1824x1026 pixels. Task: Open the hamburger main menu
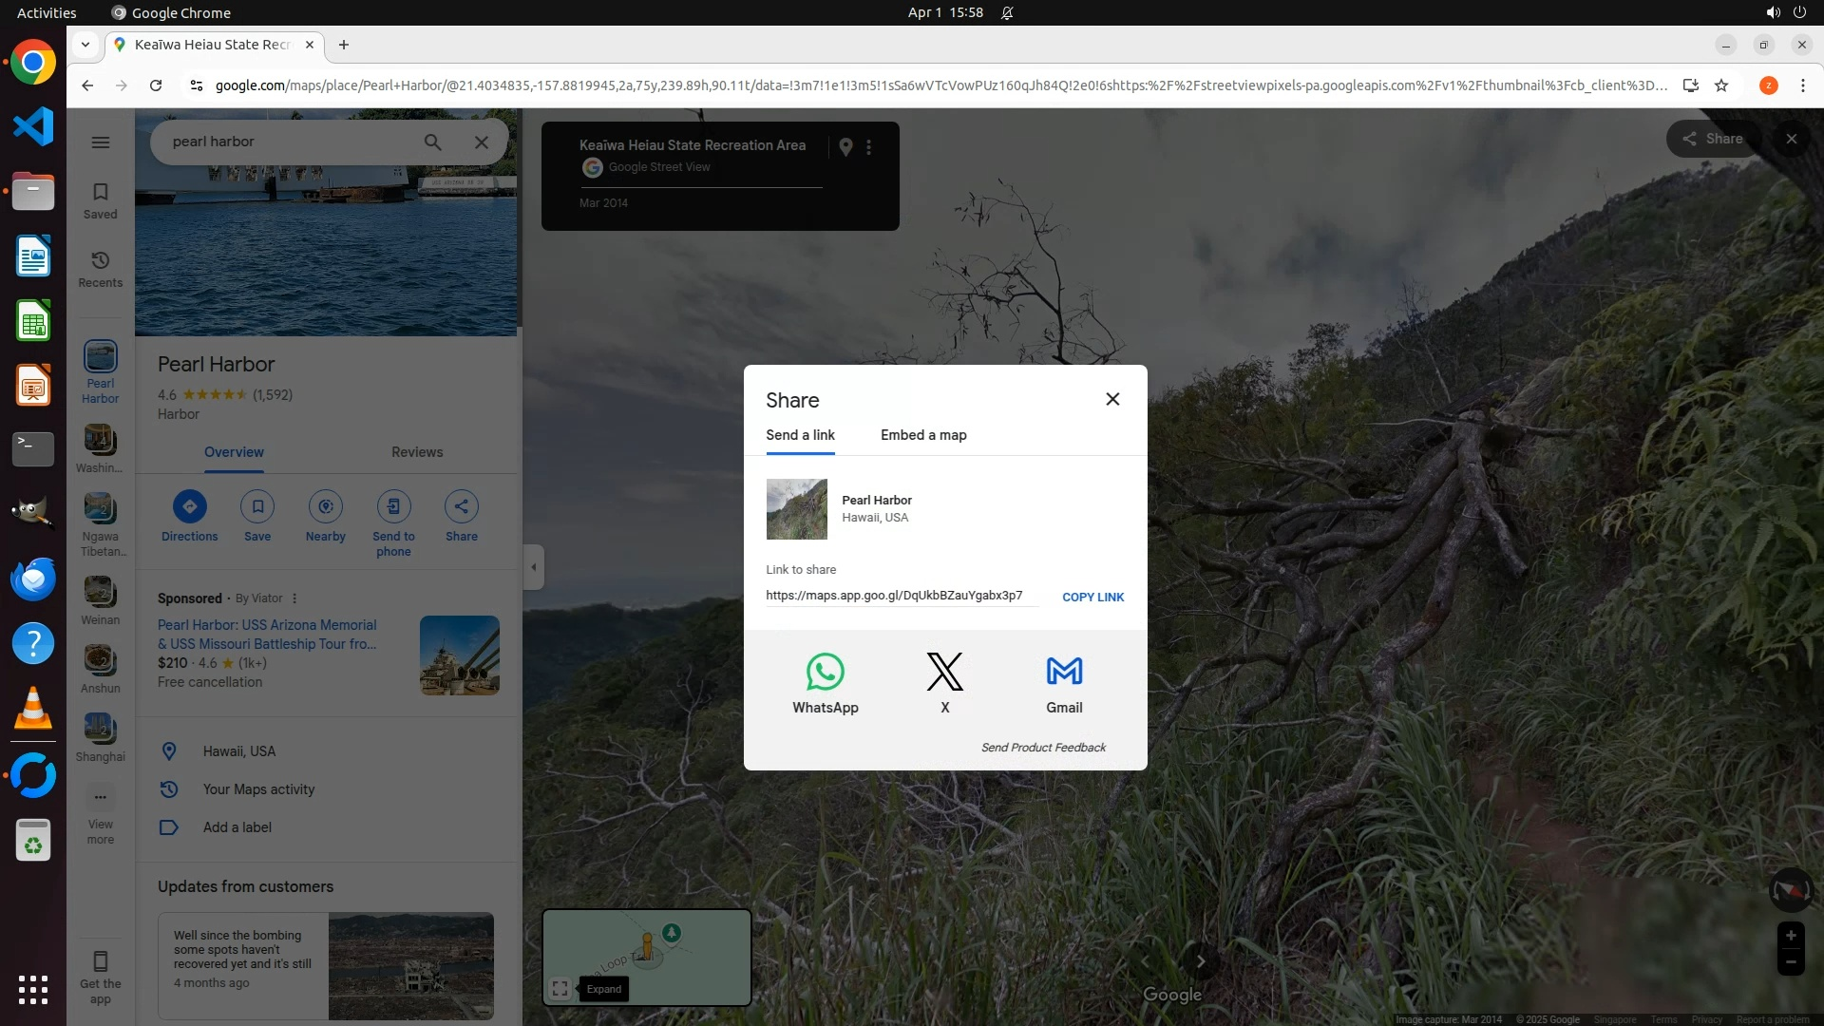coord(101,142)
